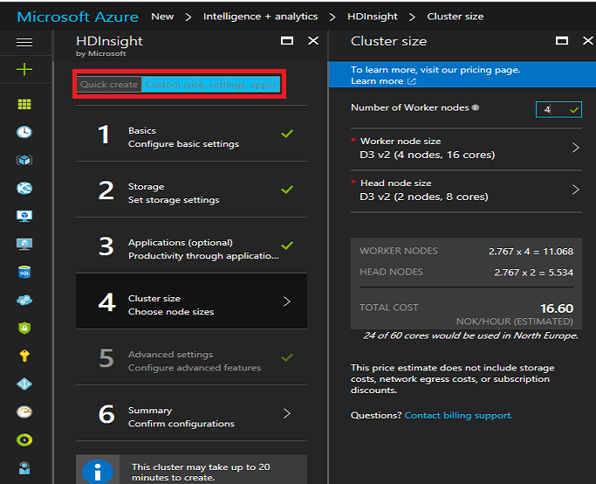The height and width of the screenshot is (484, 596).
Task: Open the clock Recent icon in the sidebar
Action: 24,132
